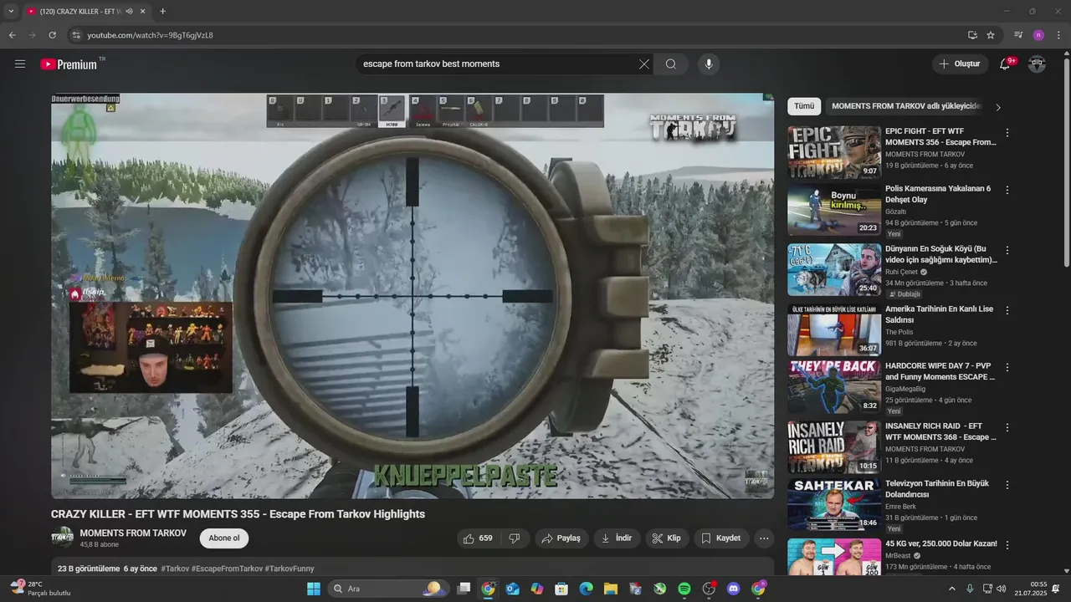The image size is (1071, 602).
Task: Open options for EPIC FIGHT video
Action: (x=1007, y=133)
